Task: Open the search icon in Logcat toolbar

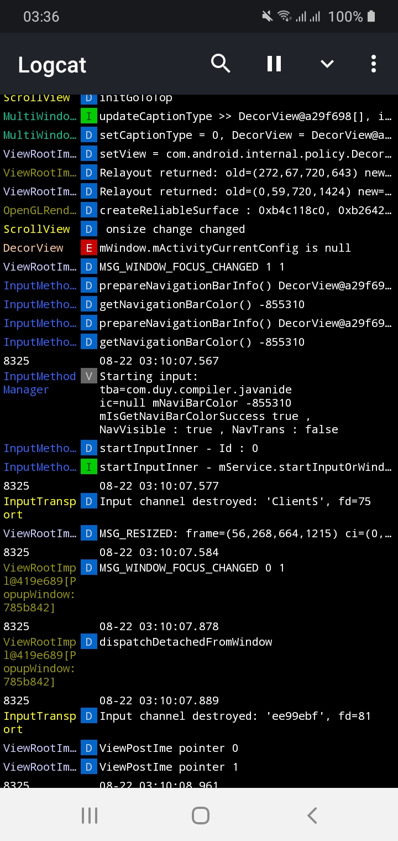Action: pyautogui.click(x=221, y=64)
